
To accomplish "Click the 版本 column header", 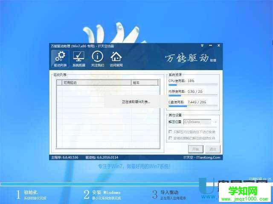I will tap(145, 82).
